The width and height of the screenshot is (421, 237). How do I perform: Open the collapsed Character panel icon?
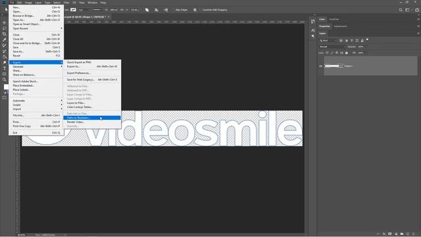click(x=313, y=30)
